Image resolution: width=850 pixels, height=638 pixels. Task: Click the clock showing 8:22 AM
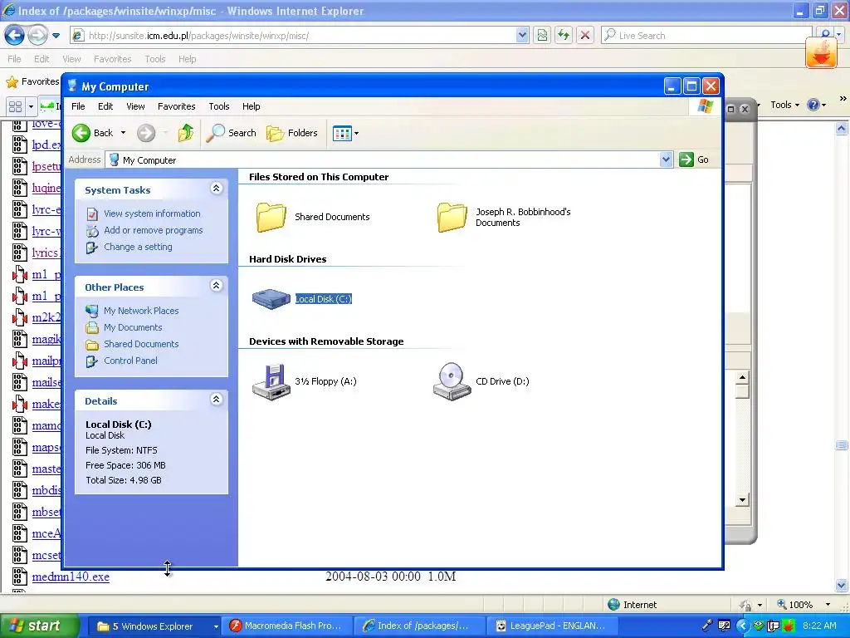coord(819,626)
